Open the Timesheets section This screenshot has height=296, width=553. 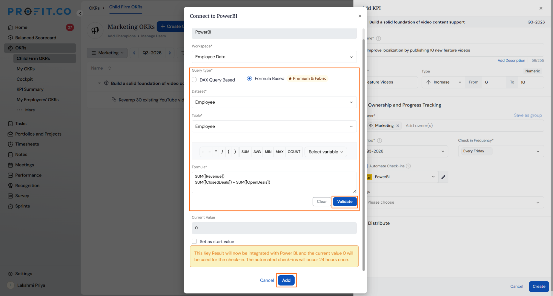point(27,144)
